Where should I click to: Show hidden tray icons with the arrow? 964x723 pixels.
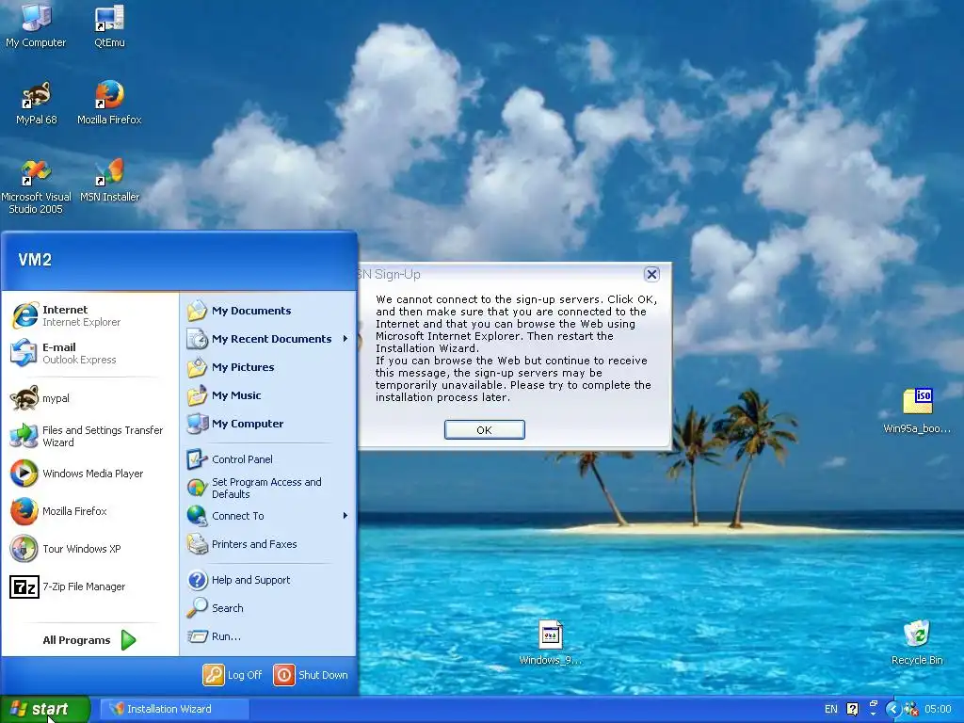[893, 709]
